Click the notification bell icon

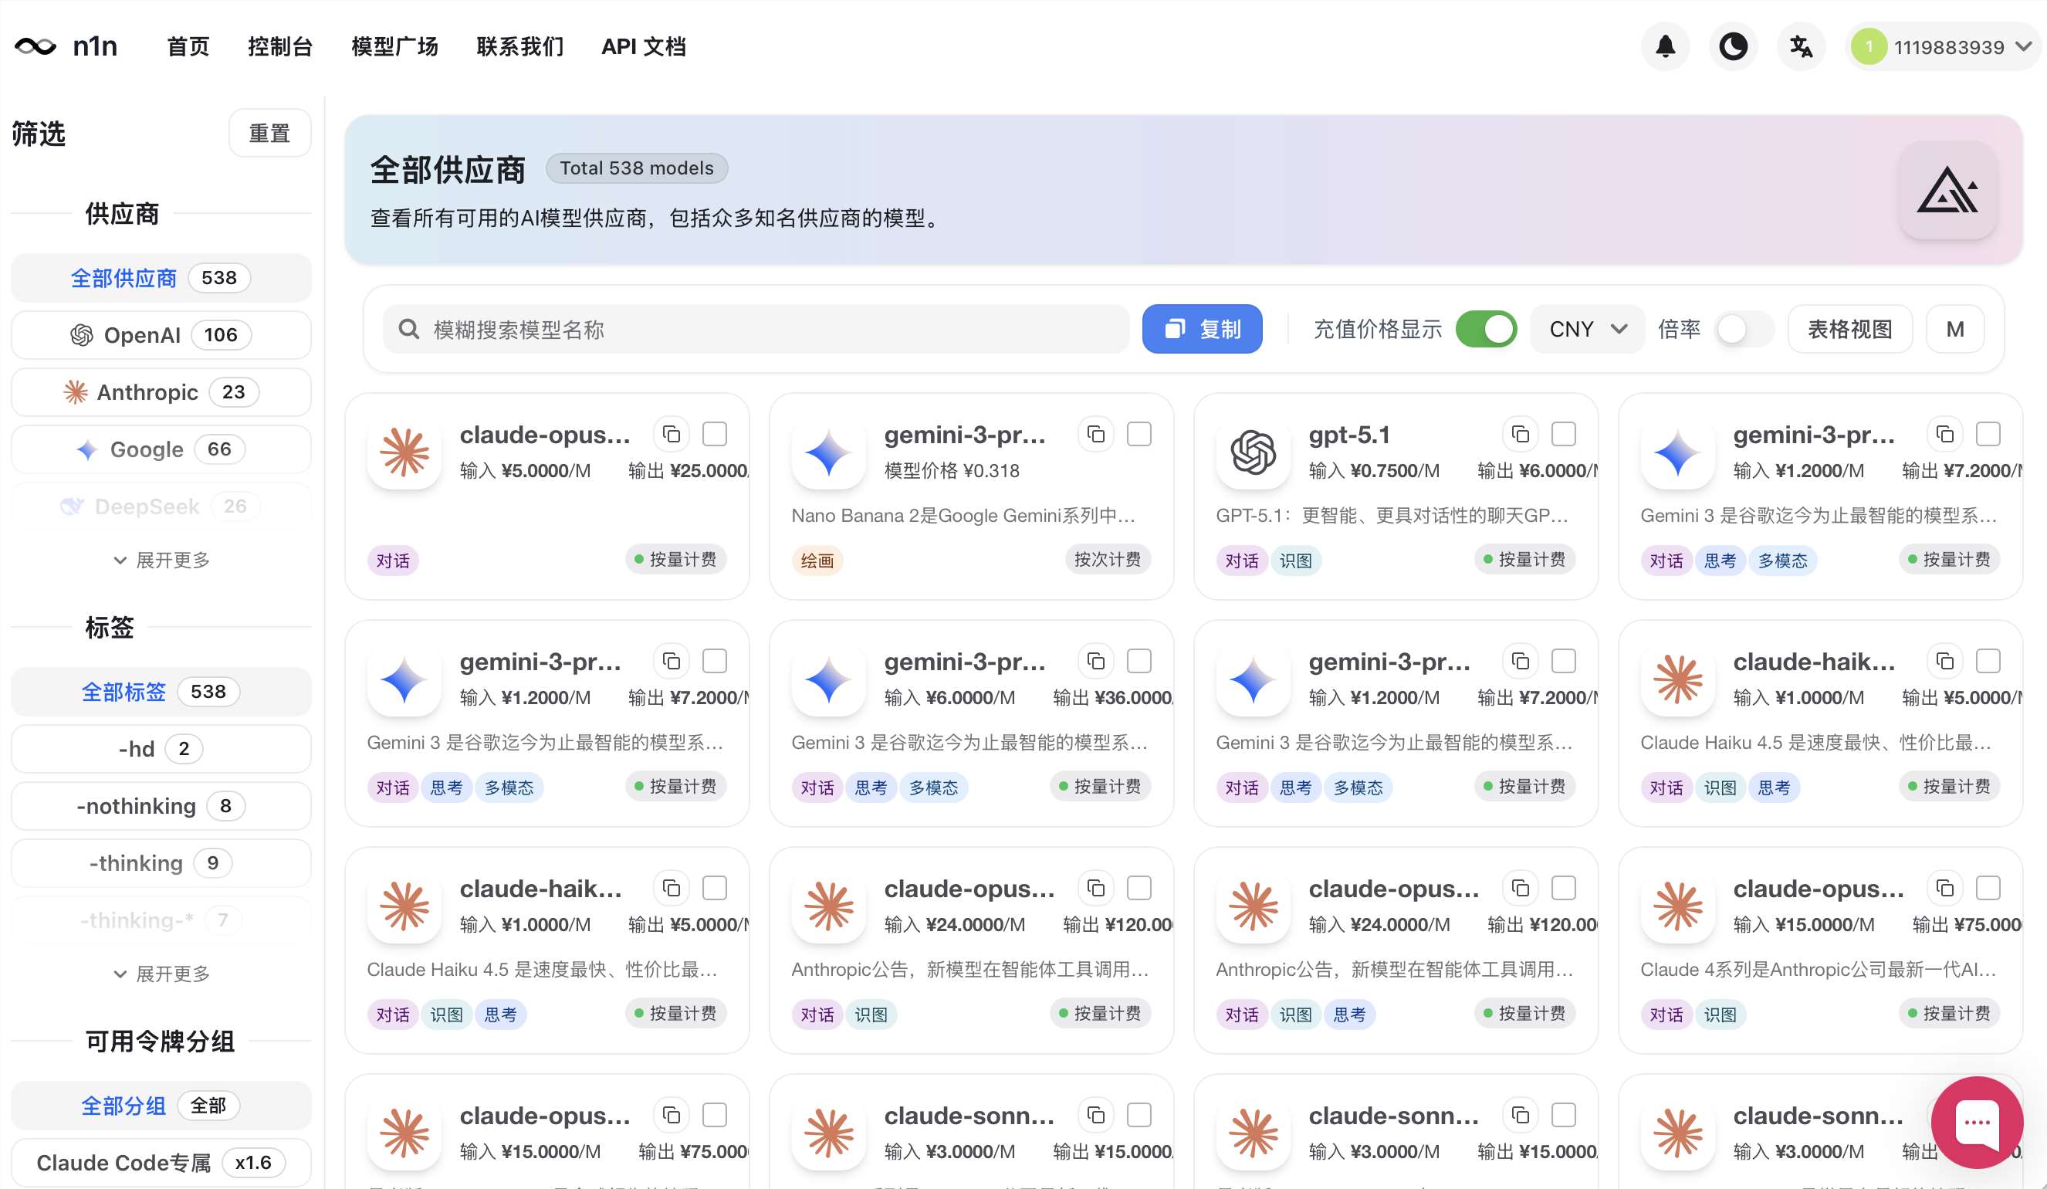pos(1665,46)
